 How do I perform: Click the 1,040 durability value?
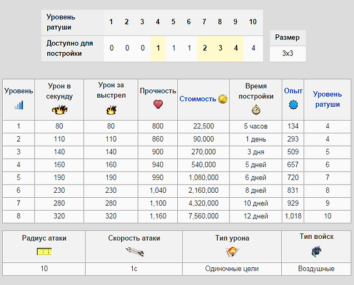158,191
